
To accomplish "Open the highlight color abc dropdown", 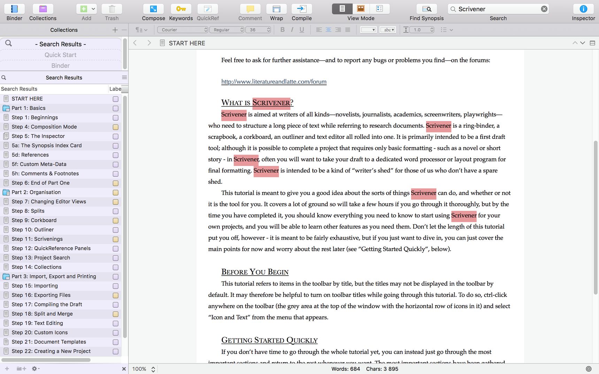I will click(388, 30).
